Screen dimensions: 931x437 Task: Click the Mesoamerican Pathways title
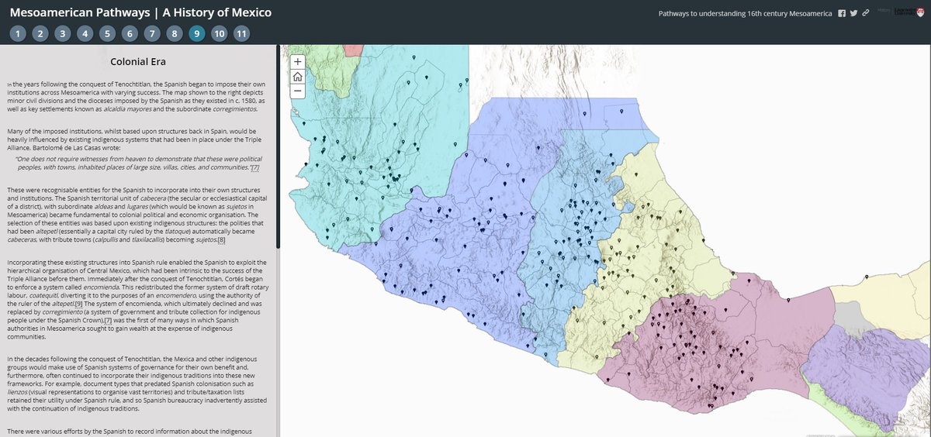tap(141, 12)
